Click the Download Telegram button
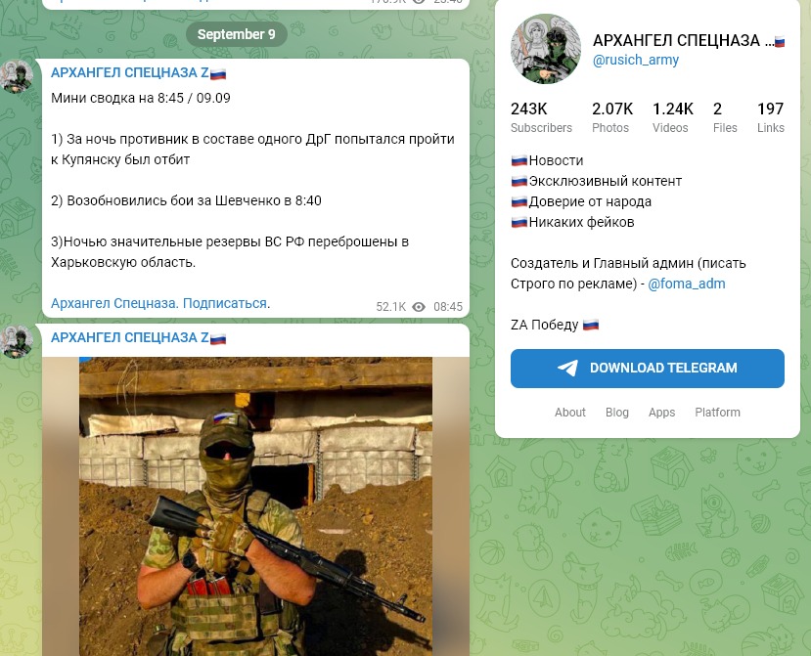Viewport: 811px width, 656px height. (x=647, y=368)
